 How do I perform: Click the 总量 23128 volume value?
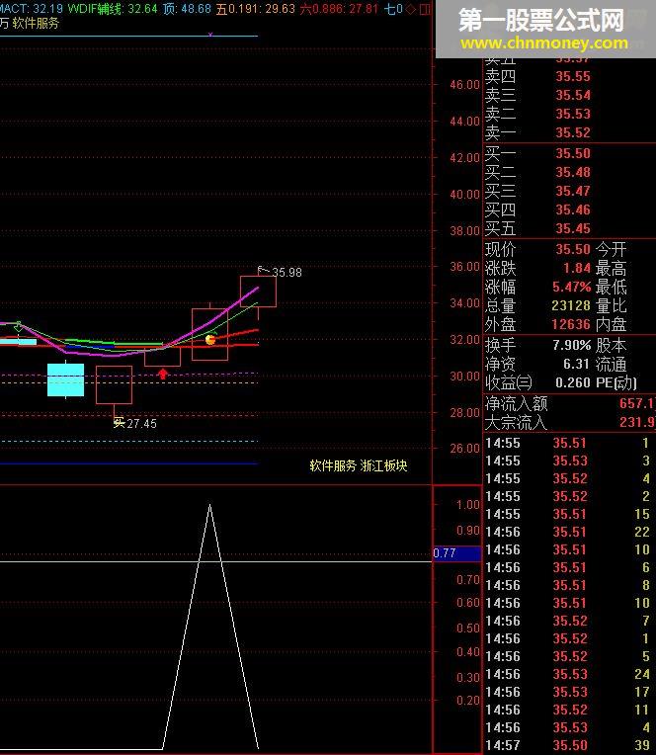571,305
